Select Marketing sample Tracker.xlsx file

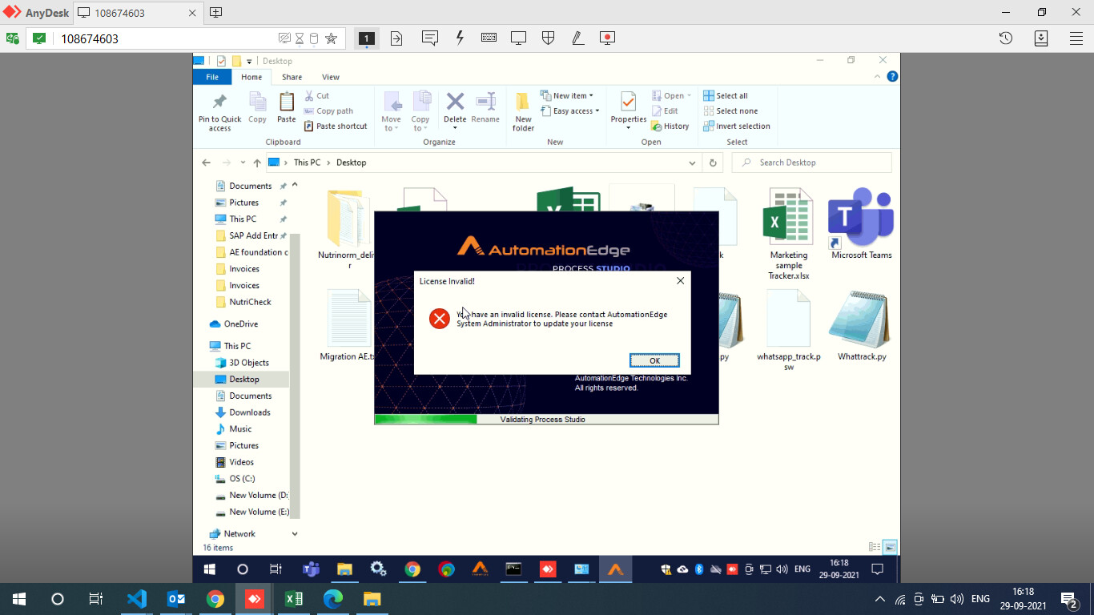pos(789,234)
